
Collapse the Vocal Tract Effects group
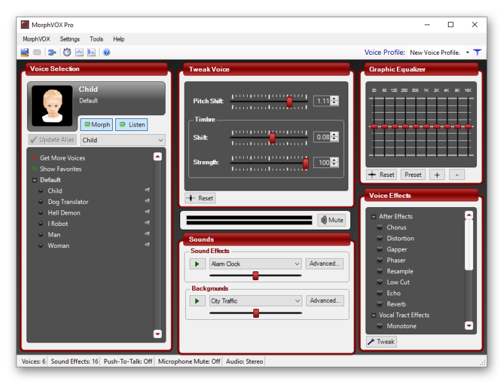click(374, 315)
